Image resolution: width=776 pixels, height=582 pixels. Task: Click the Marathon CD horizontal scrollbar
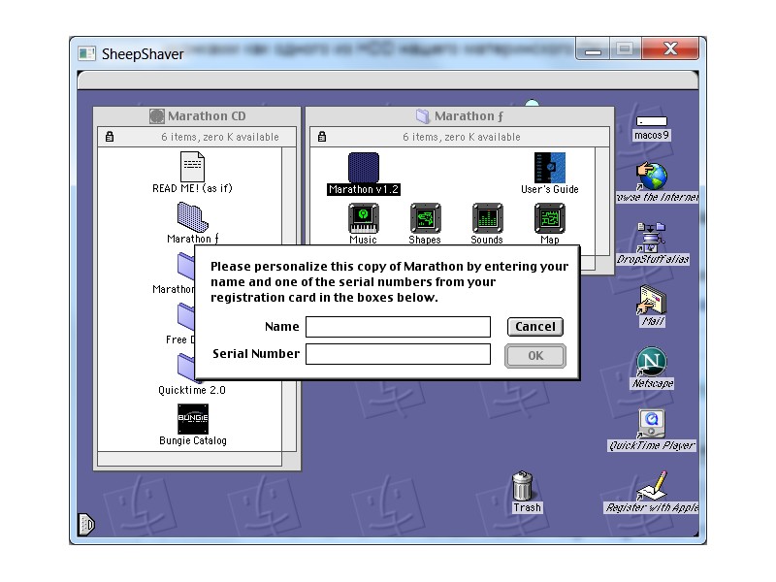tap(190, 459)
